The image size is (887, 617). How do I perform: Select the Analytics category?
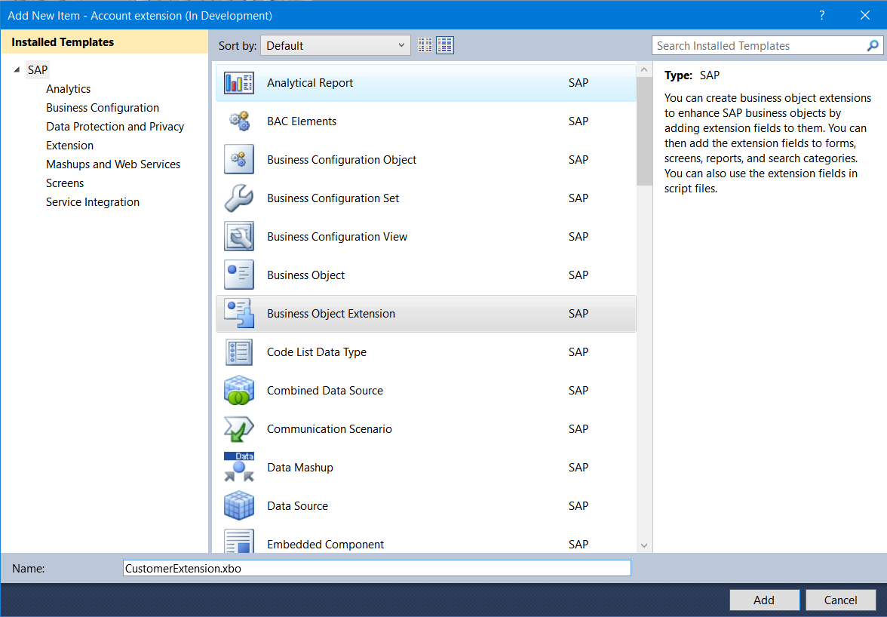pyautogui.click(x=68, y=89)
